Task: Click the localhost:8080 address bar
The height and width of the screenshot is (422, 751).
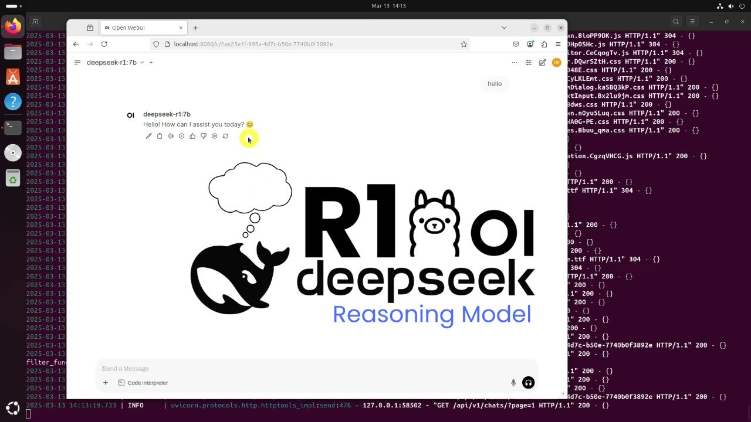Action: 311,44
